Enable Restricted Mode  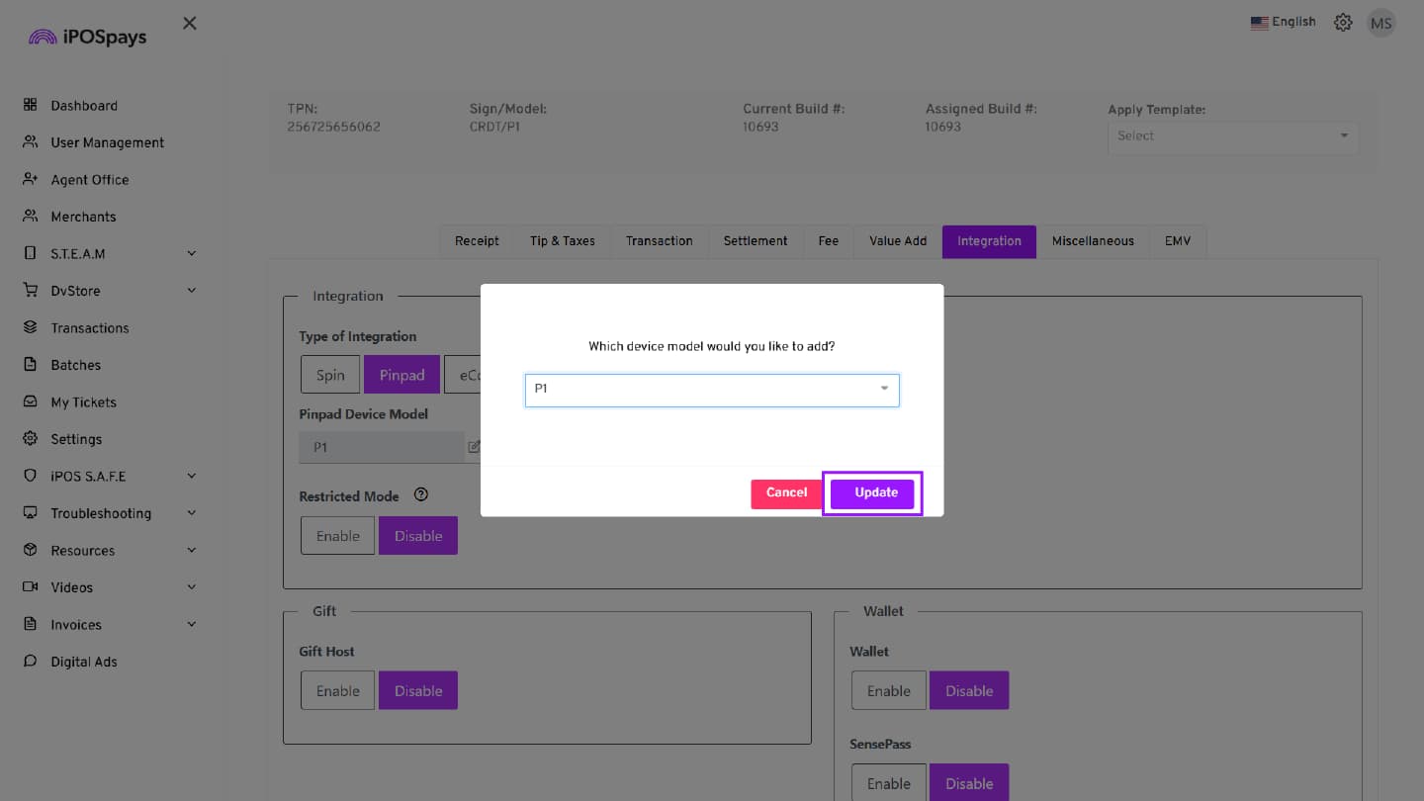[337, 536]
